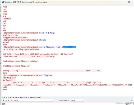Click the prompt line ending 'head -n 1 flag'
This screenshot has width=134, height=105.
tap(29, 33)
